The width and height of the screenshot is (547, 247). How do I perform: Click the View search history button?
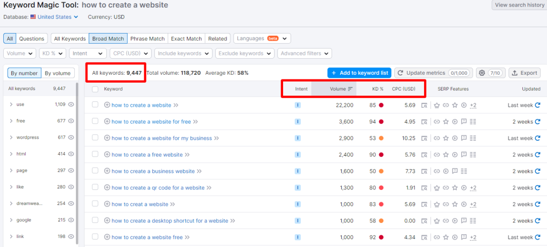[519, 5]
